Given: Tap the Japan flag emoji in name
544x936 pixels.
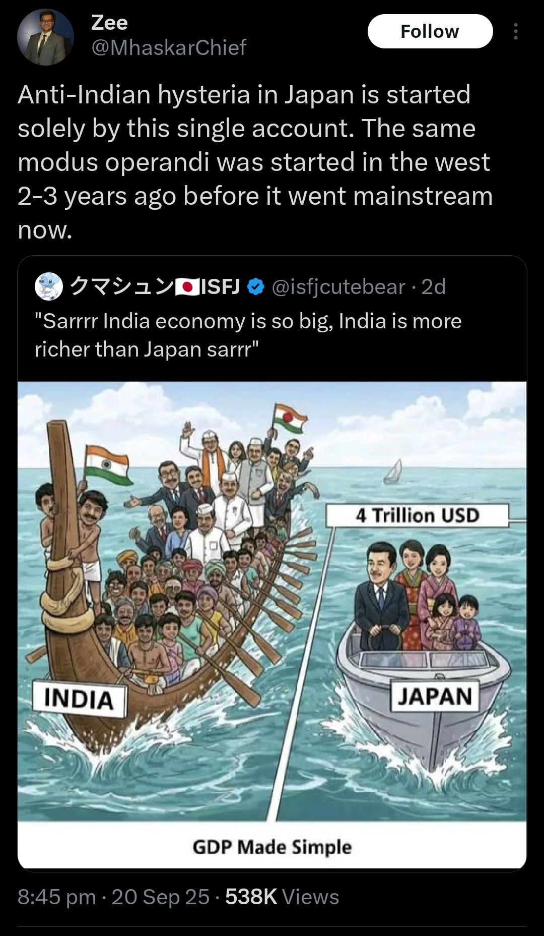Looking at the screenshot, I should coord(187,286).
